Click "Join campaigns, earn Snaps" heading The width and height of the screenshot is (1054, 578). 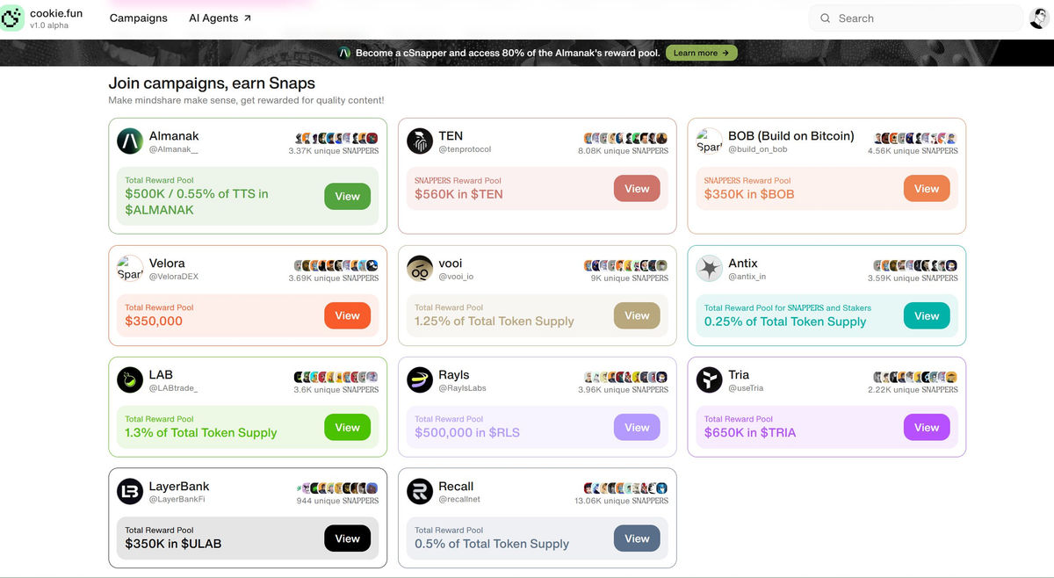click(x=212, y=83)
